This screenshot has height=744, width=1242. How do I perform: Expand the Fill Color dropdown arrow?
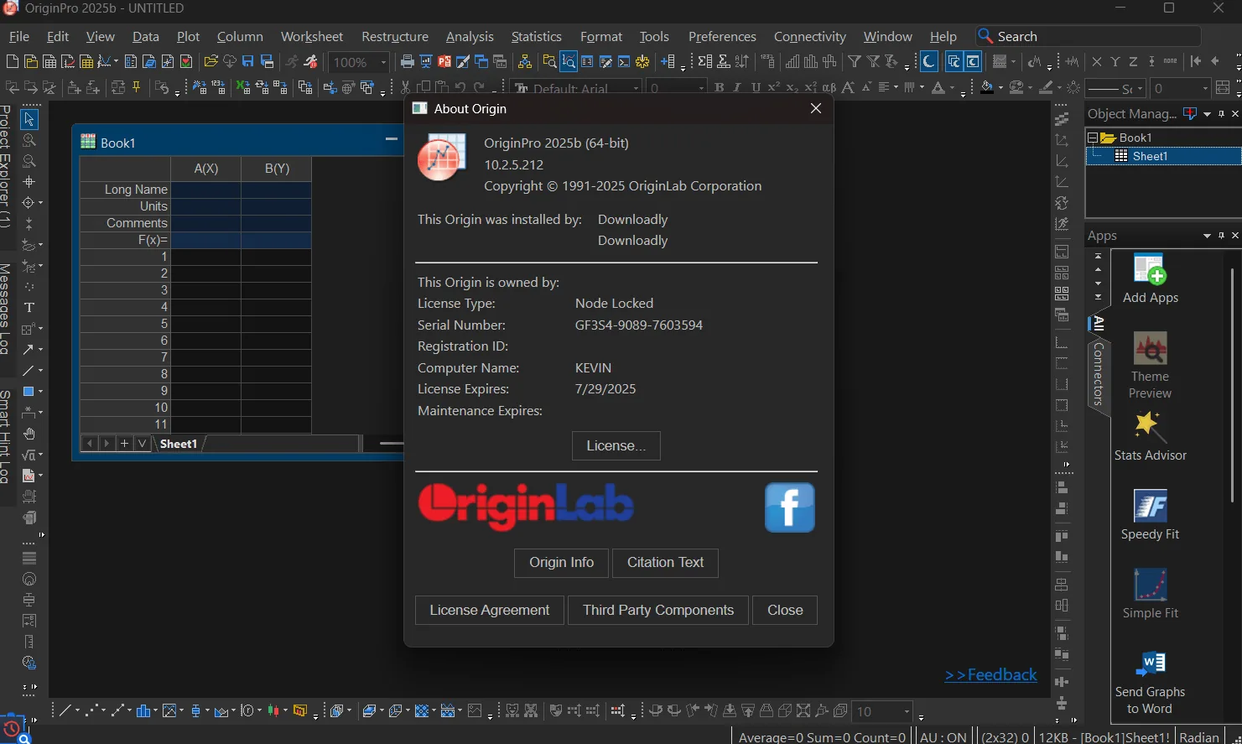(x=1000, y=88)
